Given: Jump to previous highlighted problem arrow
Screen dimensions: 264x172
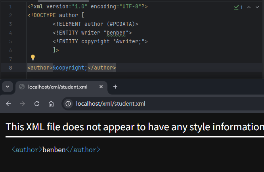Looking at the screenshot, I should 249,7.
